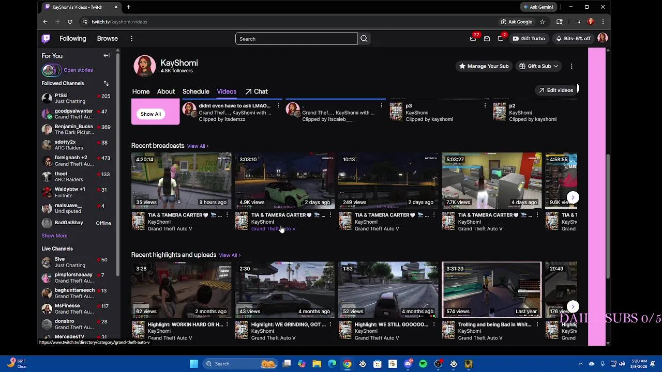Image resolution: width=662 pixels, height=372 pixels.
Task: Open the 3:03:10 broadcast thumbnail
Action: (x=284, y=180)
